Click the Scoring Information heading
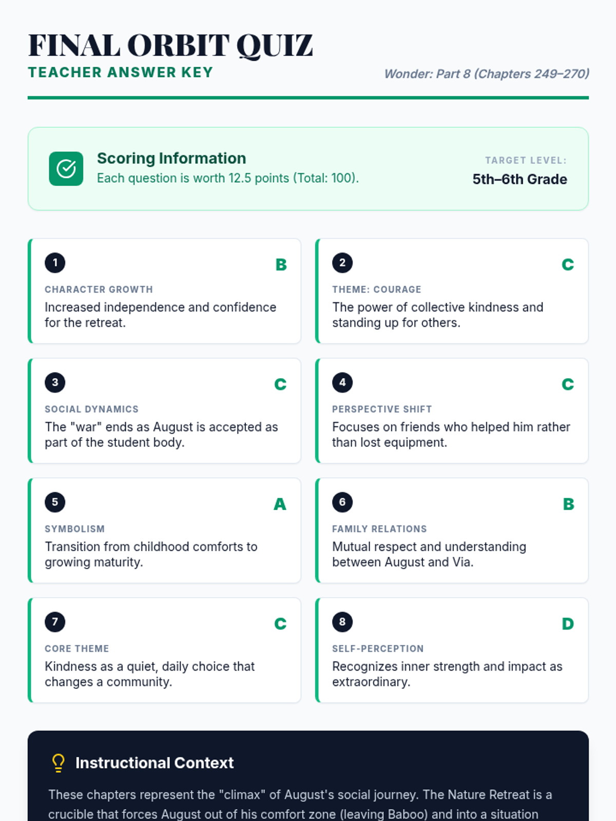The width and height of the screenshot is (616, 821). coord(171,158)
